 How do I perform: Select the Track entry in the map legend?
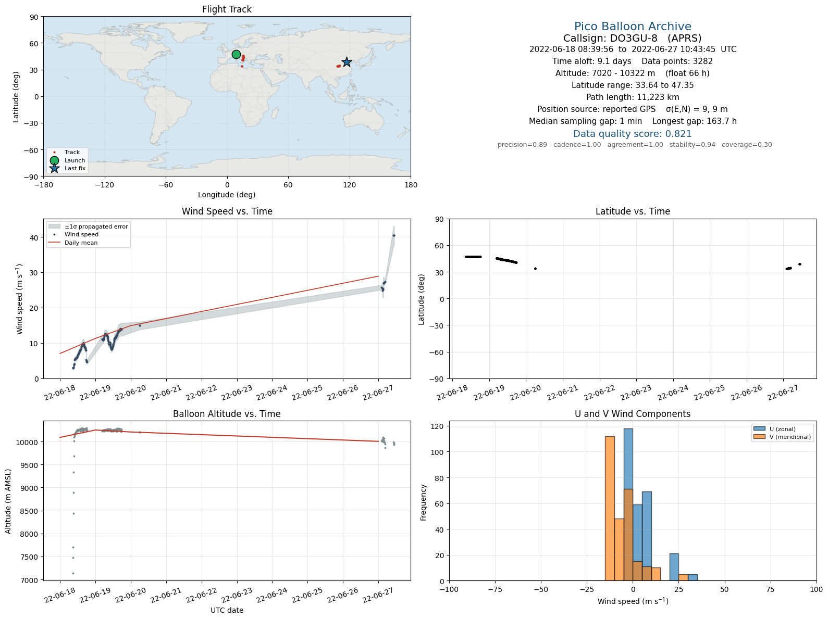[67, 153]
